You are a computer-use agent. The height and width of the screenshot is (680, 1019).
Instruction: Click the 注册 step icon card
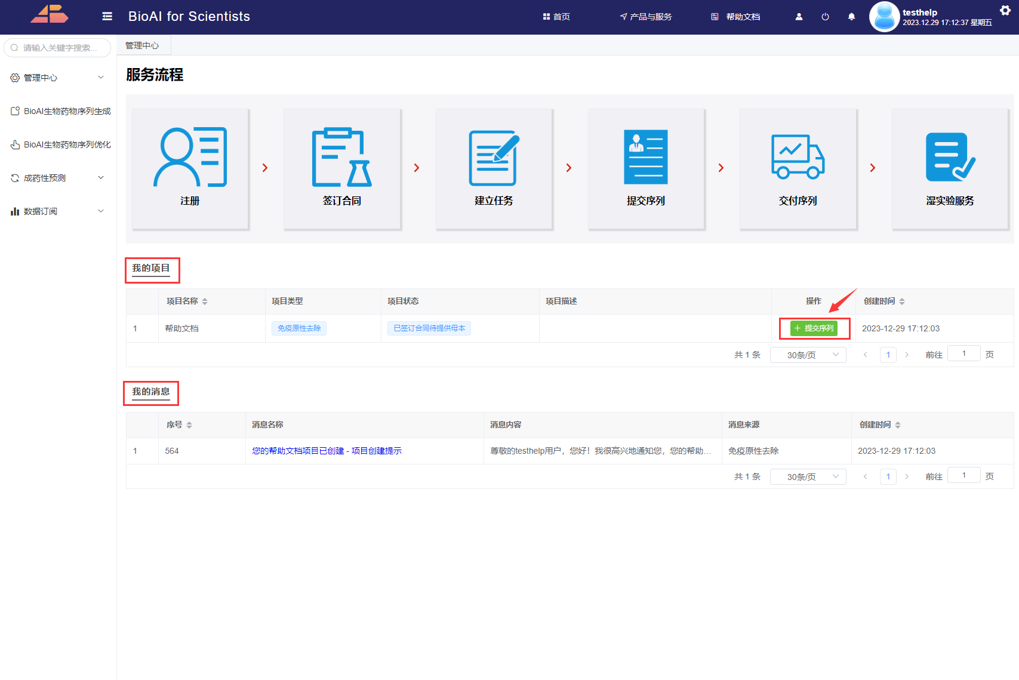click(190, 169)
